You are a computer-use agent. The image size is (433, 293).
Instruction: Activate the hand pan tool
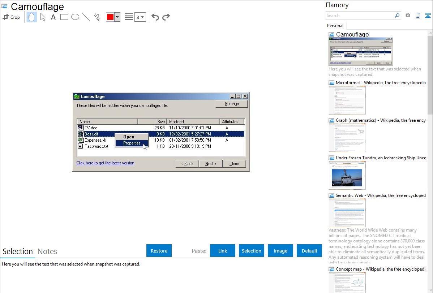click(x=31, y=17)
